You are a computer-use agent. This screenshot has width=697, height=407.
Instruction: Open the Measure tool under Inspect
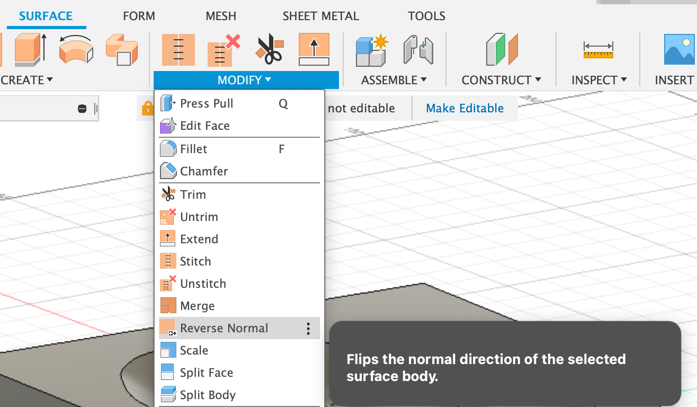point(597,49)
